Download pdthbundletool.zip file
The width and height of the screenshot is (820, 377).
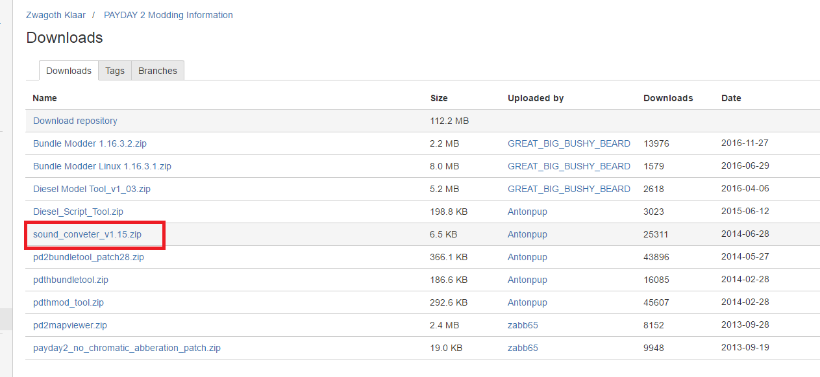[x=71, y=280]
